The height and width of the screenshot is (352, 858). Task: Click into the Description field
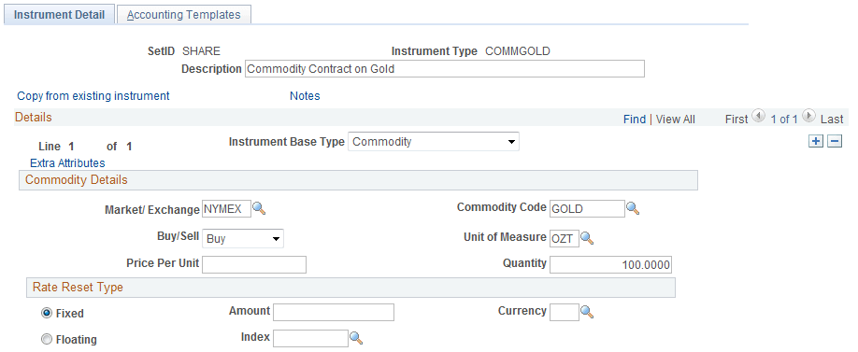click(444, 69)
